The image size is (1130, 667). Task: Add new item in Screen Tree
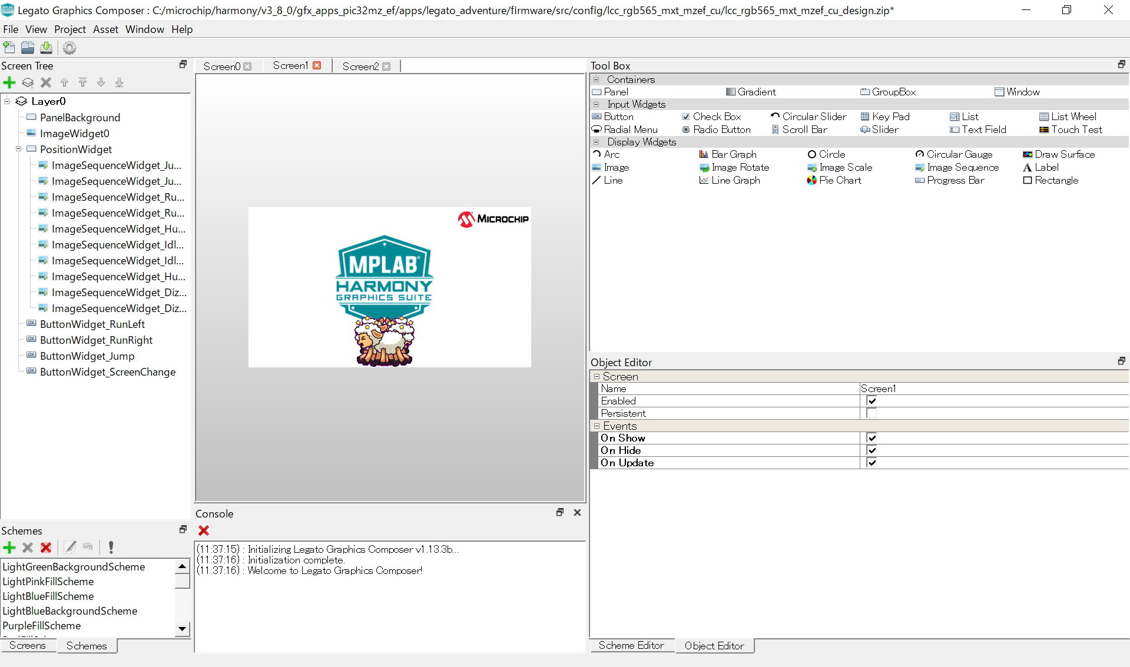click(x=9, y=82)
